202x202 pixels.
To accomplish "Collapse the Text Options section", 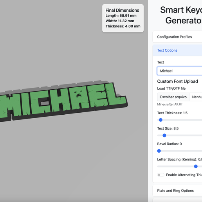I will click(177, 50).
